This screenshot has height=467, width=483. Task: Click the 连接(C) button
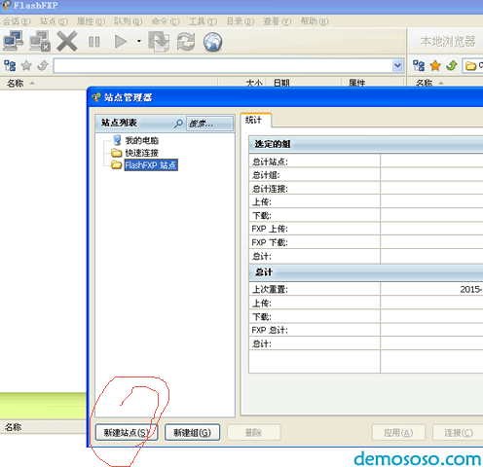point(459,432)
